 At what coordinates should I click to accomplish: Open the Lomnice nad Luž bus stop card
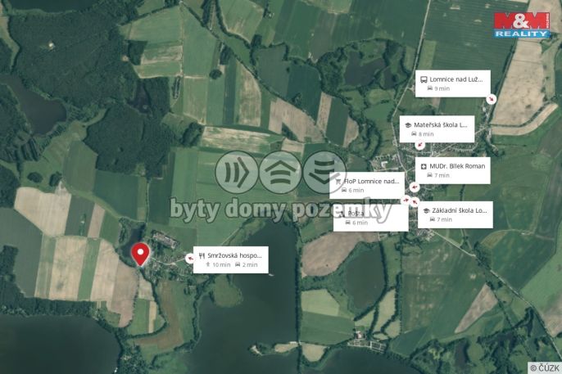(453, 83)
